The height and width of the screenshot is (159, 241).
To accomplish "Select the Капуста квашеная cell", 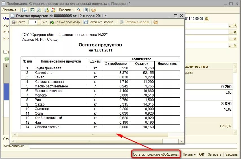I will pyautogui.click(x=61, y=82).
